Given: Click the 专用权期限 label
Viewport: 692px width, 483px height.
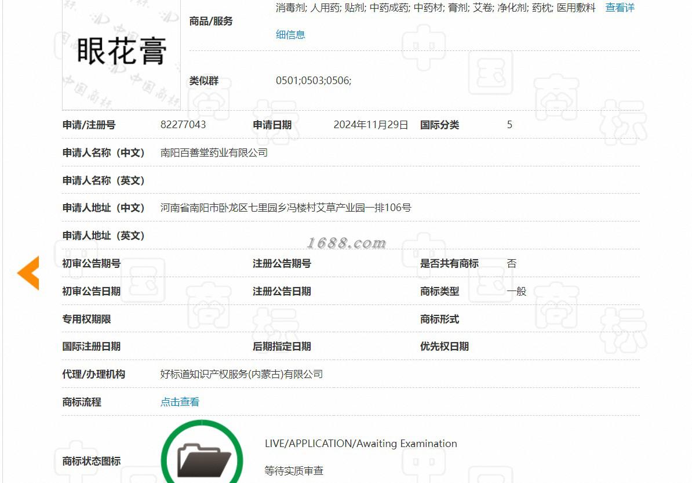Looking at the screenshot, I should click(x=86, y=319).
